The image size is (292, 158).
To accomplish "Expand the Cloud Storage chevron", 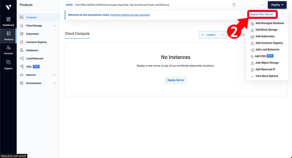I will point(54,26).
